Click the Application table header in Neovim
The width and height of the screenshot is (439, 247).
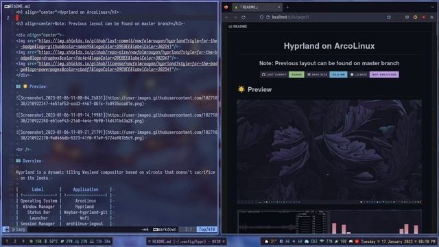[86, 189]
